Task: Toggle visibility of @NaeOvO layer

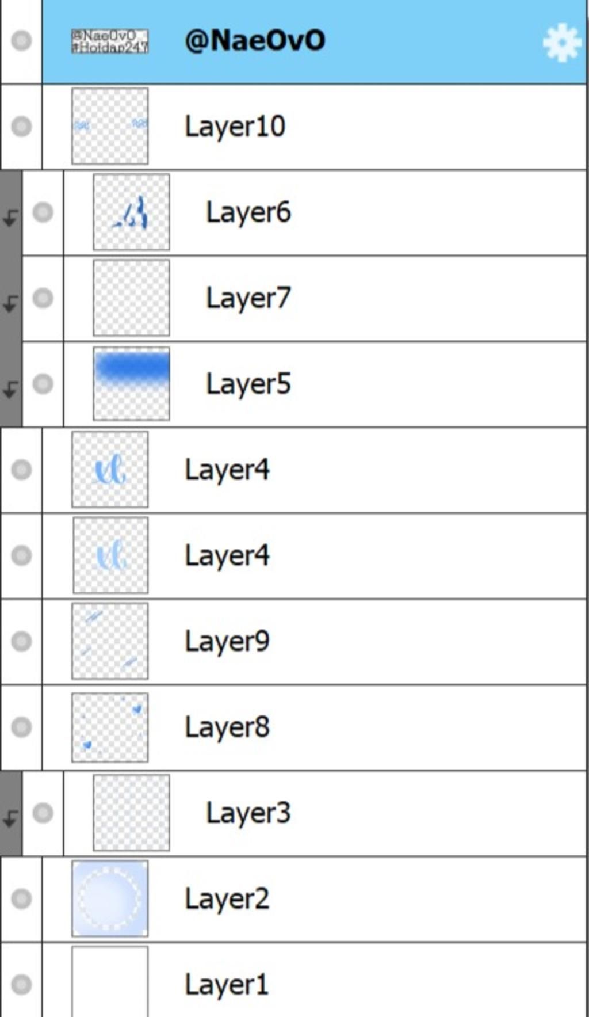Action: coord(21,41)
